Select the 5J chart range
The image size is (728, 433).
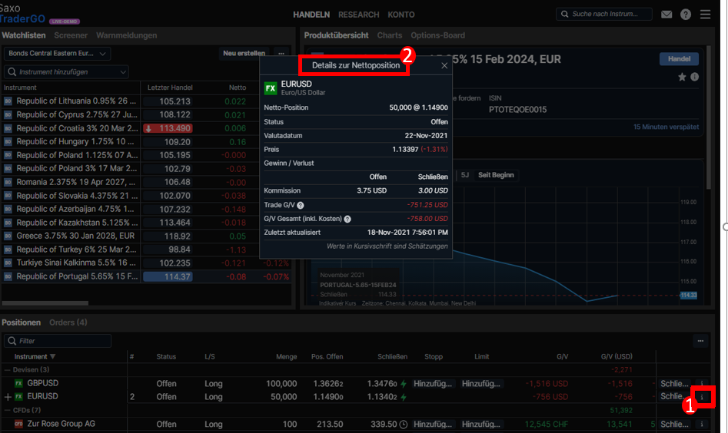click(x=465, y=175)
